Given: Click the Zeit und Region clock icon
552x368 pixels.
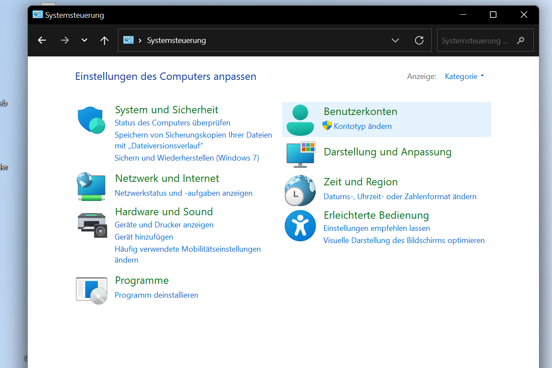Looking at the screenshot, I should coord(300,191).
